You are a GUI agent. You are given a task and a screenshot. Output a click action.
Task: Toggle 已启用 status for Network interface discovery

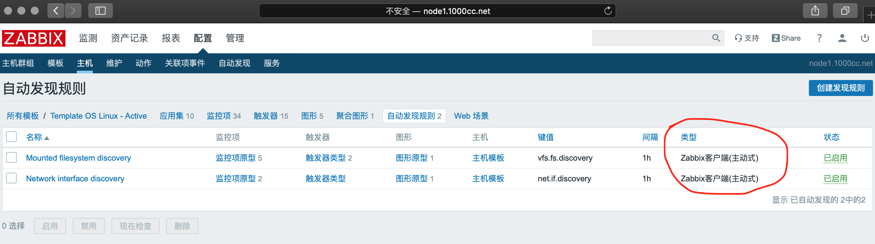point(835,179)
